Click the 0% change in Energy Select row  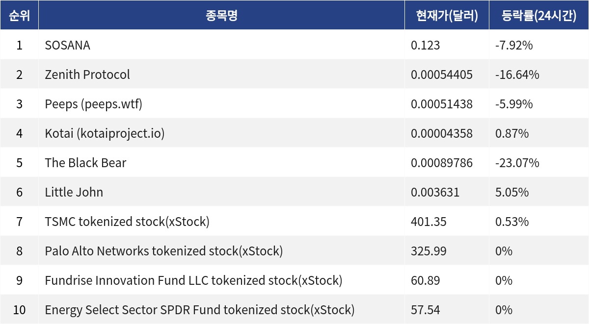(504, 310)
